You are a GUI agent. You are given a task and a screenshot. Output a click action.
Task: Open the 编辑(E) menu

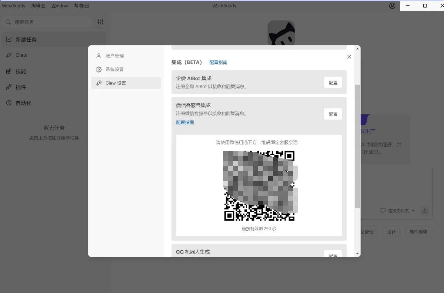38,6
